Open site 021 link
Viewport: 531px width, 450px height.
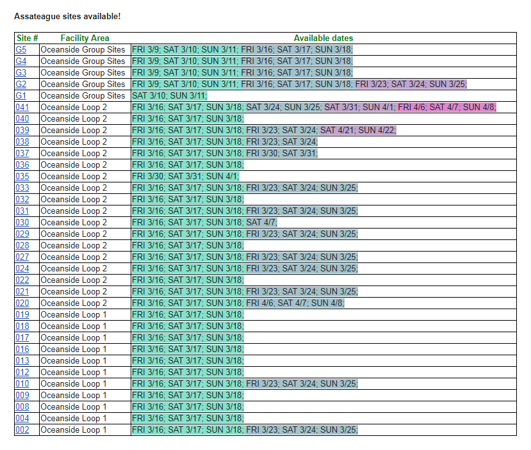[22, 291]
